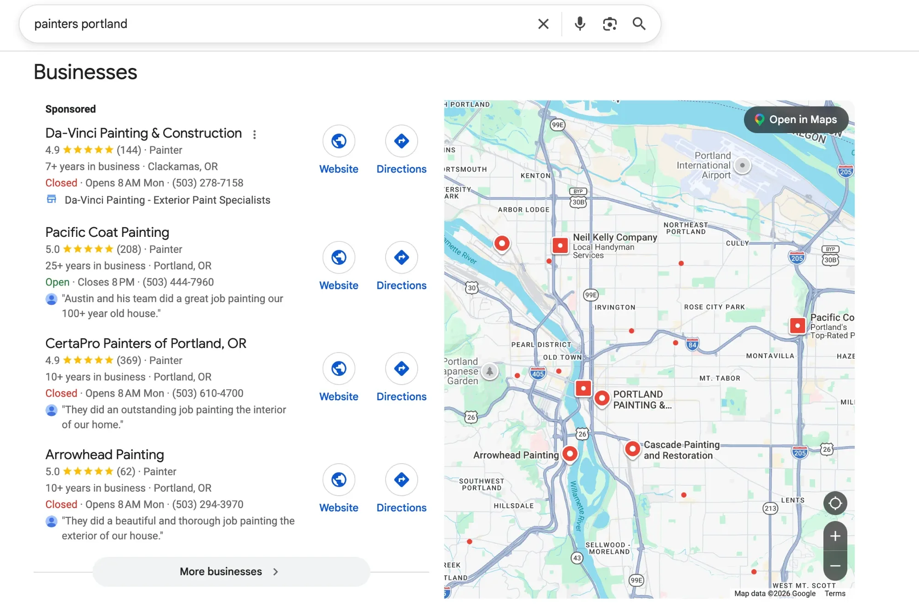Zoom out of the map with minus
Screen dimensions: 919x605
[x=835, y=566]
